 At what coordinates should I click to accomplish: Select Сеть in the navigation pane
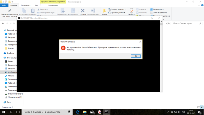[x=7, y=102]
